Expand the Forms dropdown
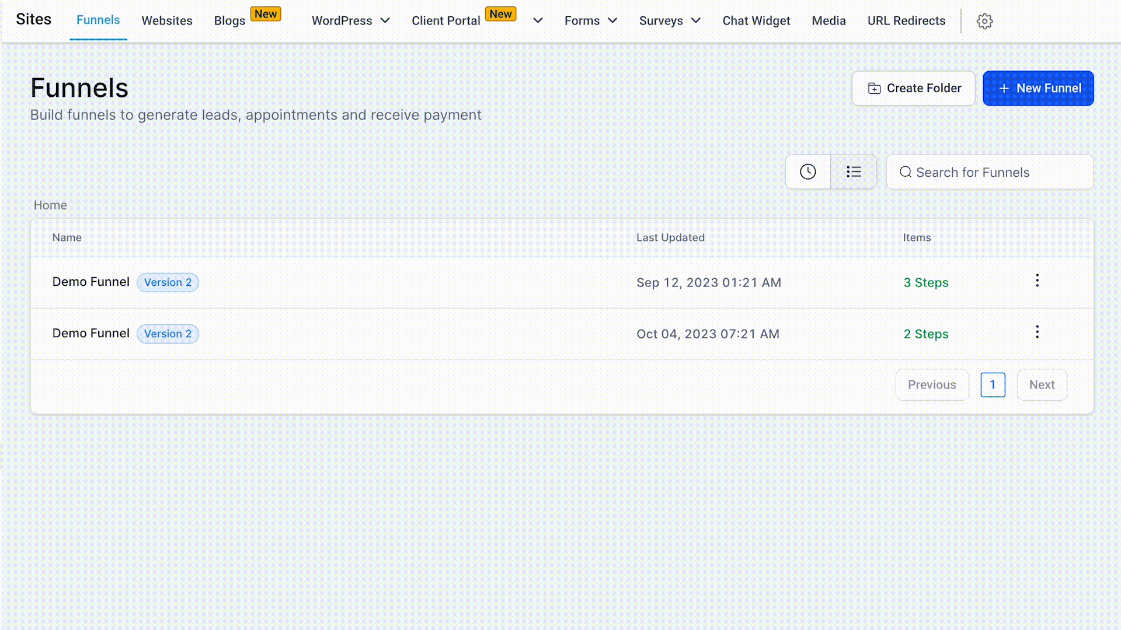 (x=590, y=21)
